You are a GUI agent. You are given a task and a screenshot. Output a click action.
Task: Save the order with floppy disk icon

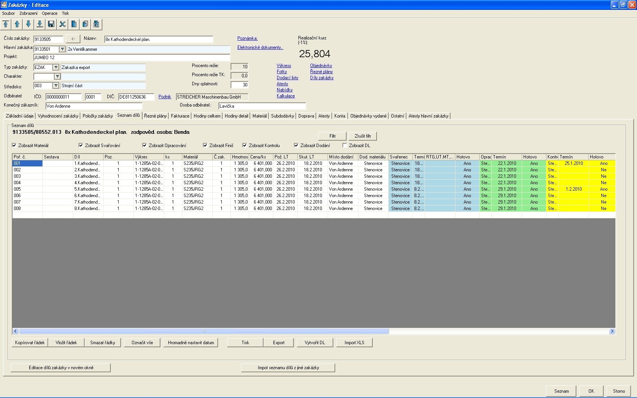click(x=51, y=24)
